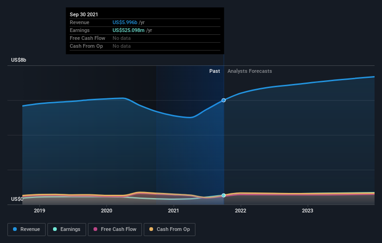Click the Cash From Op tooltip row label

[x=86, y=46]
